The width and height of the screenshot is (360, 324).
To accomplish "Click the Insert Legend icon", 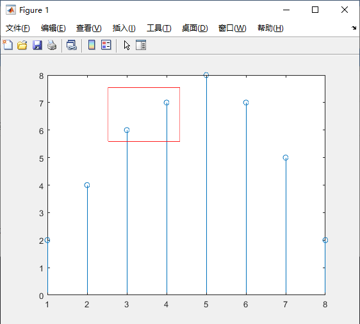I will coord(106,45).
